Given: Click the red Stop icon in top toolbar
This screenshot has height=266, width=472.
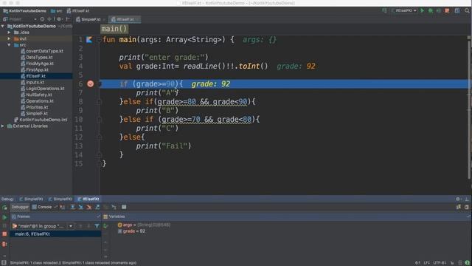Looking at the screenshot, I should (x=447, y=10).
